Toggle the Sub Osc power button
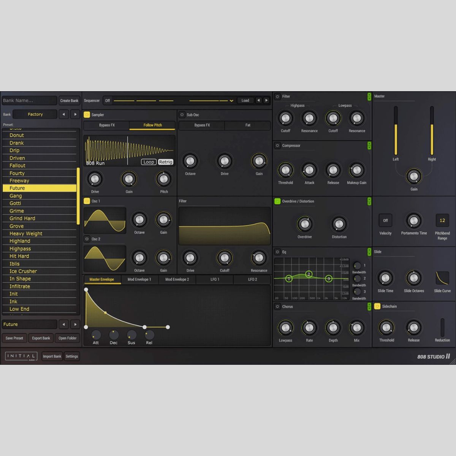The height and width of the screenshot is (456, 456). [x=182, y=114]
